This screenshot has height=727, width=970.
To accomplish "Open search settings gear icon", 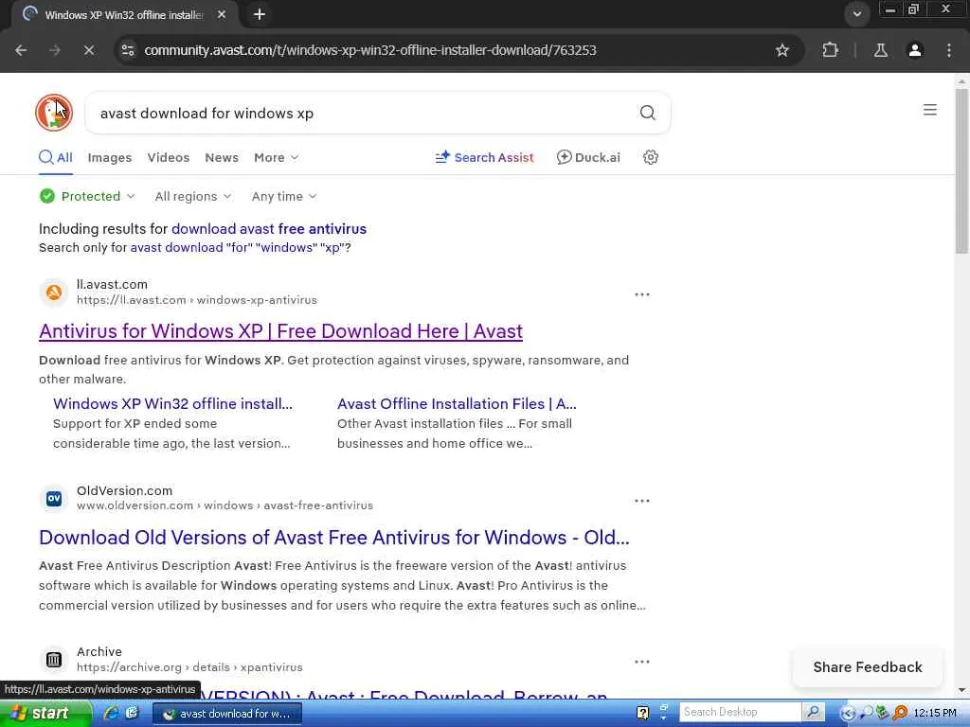I will [650, 157].
